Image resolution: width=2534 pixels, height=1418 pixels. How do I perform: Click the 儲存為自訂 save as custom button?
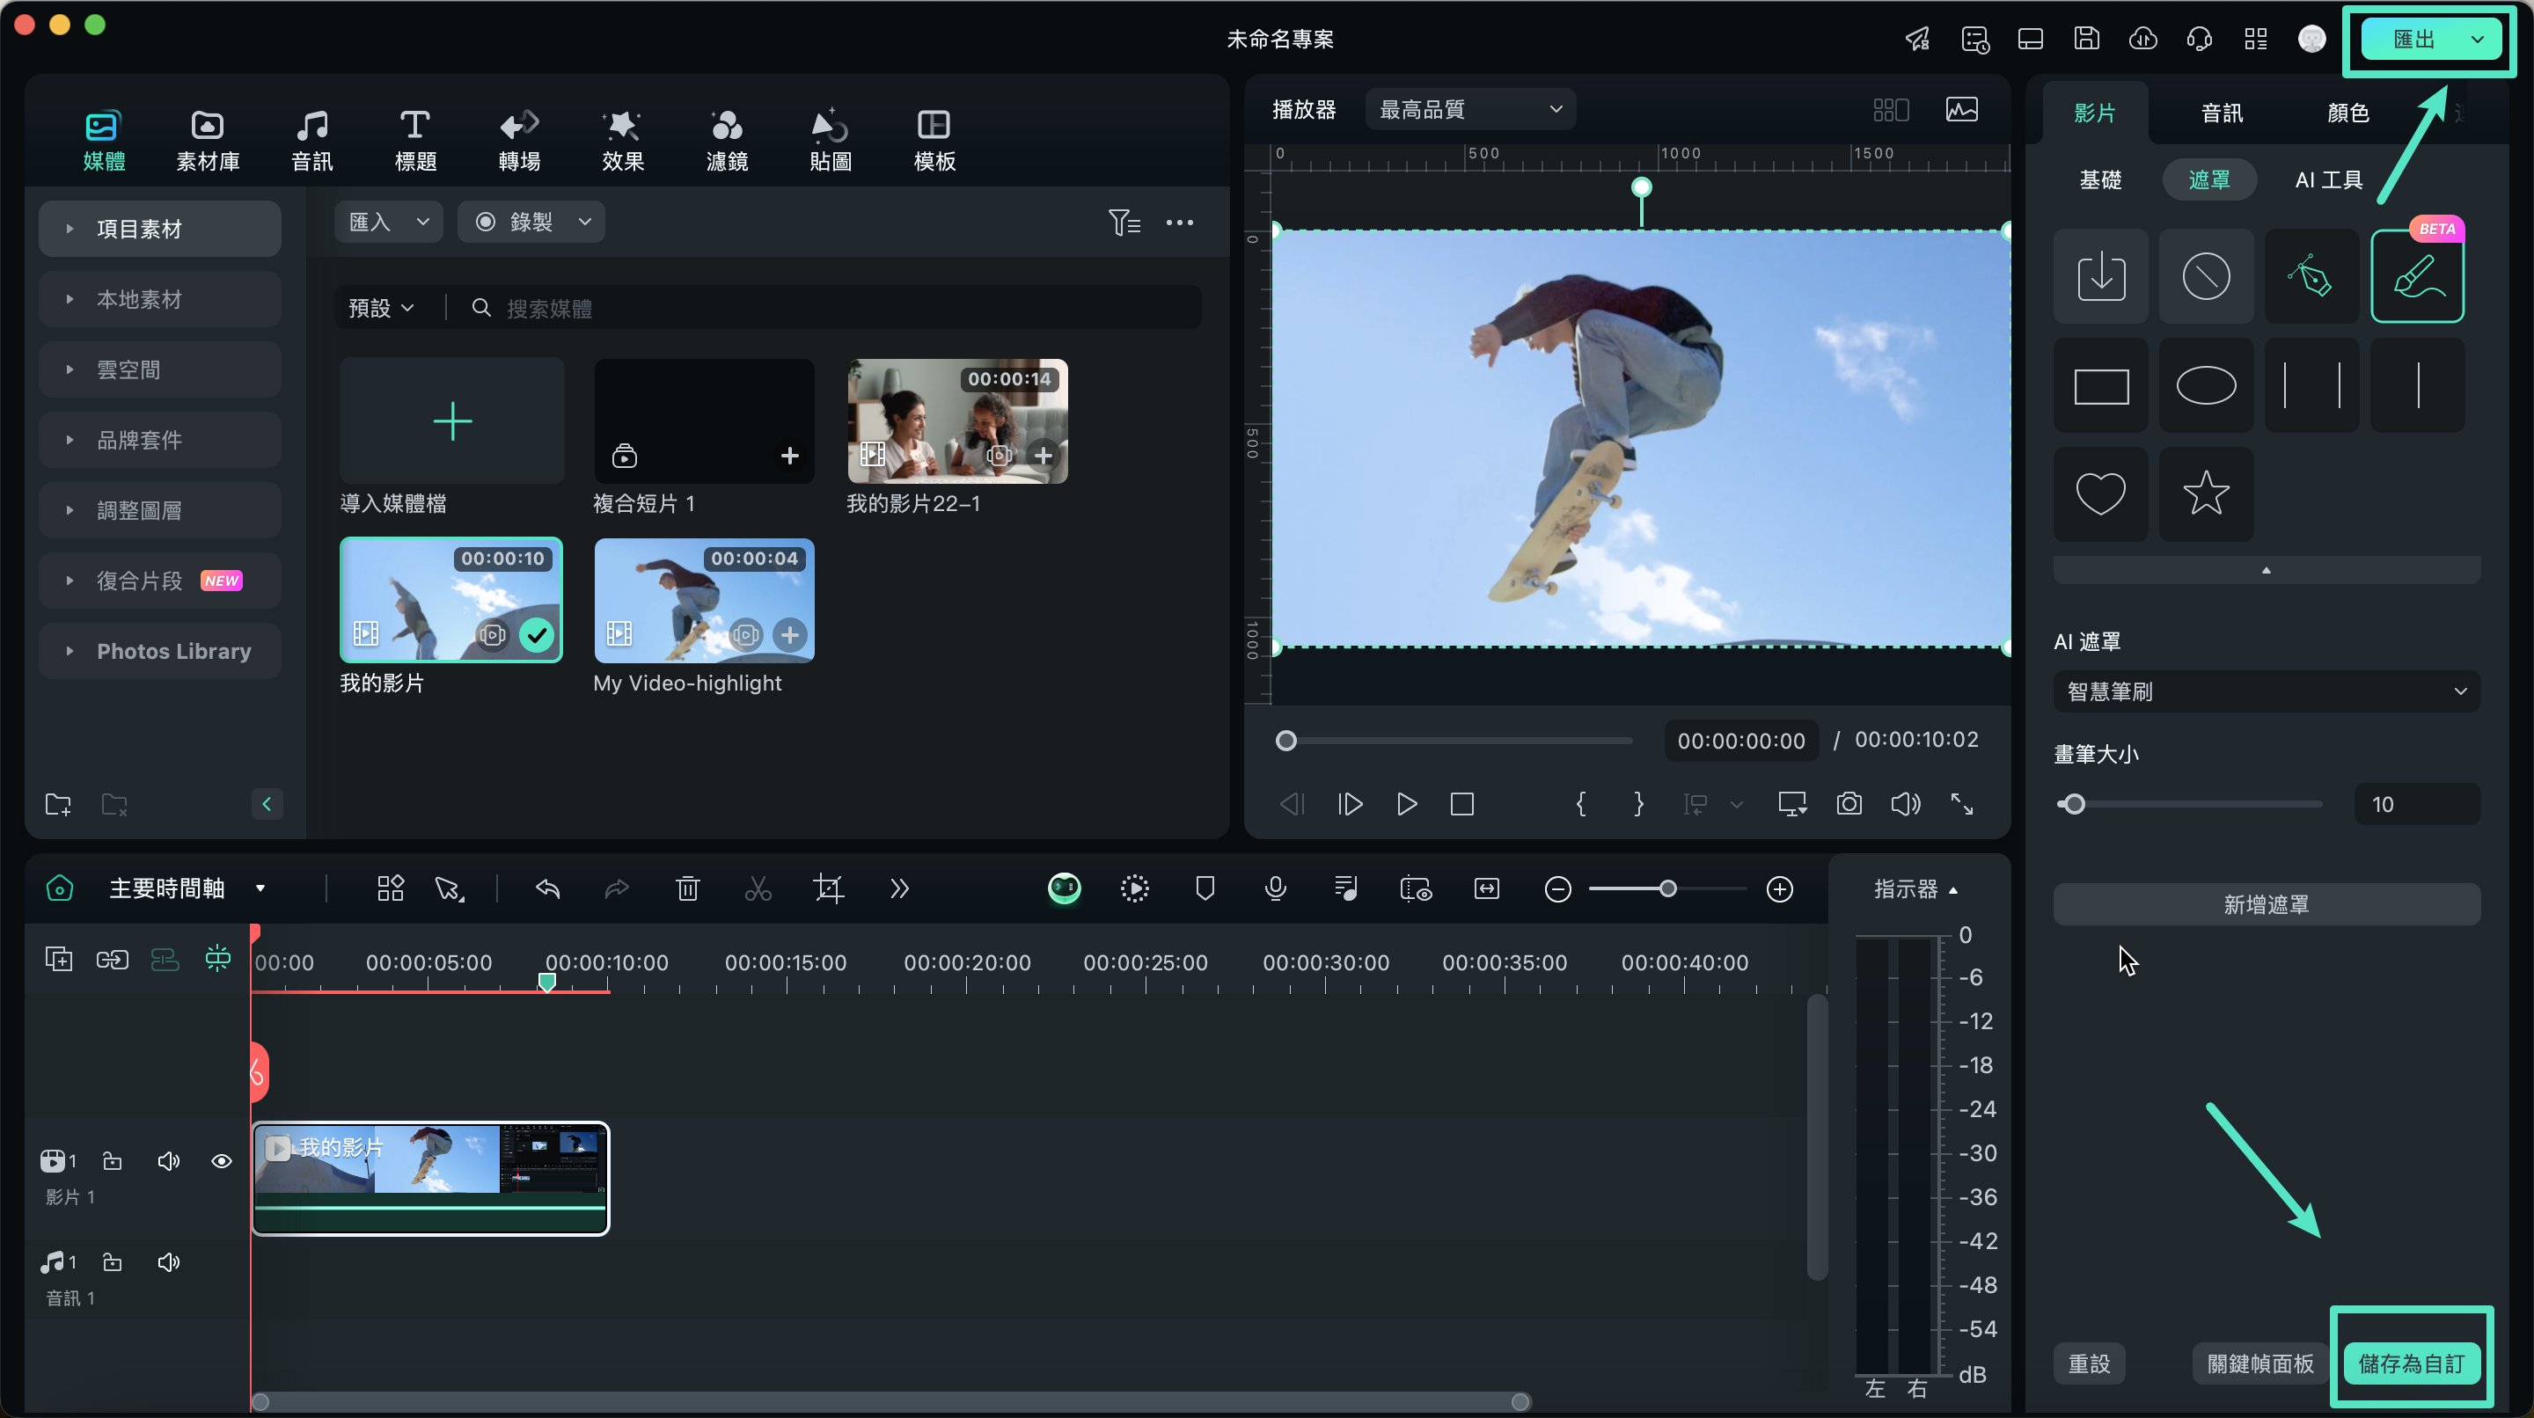tap(2411, 1364)
